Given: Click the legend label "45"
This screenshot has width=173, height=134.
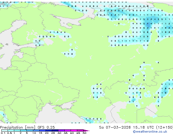Looking at the screenshot, I should point(78,133).
